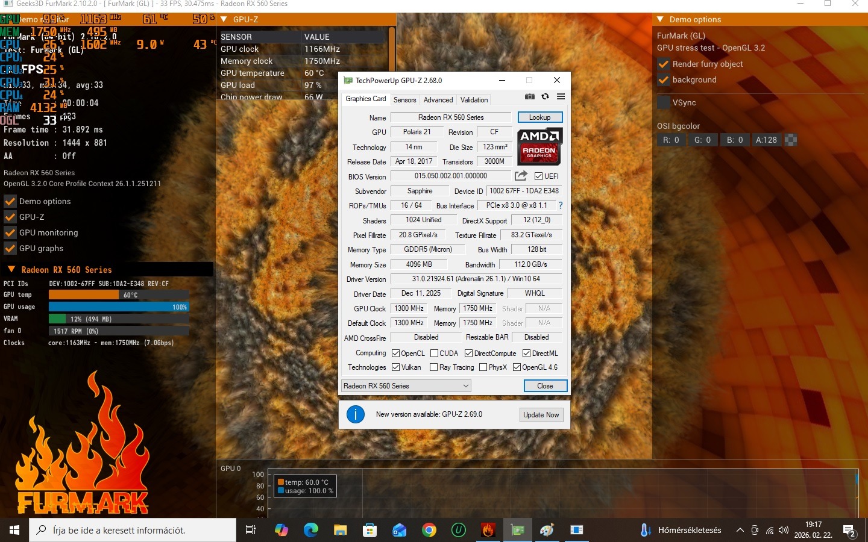Image resolution: width=868 pixels, height=542 pixels.
Task: Open Outlook from the taskbar
Action: [400, 530]
